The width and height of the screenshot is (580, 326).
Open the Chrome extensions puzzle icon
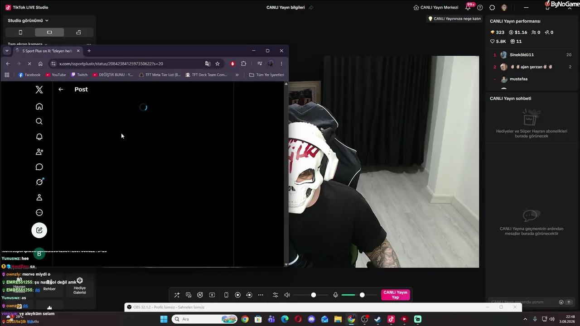tap(244, 64)
